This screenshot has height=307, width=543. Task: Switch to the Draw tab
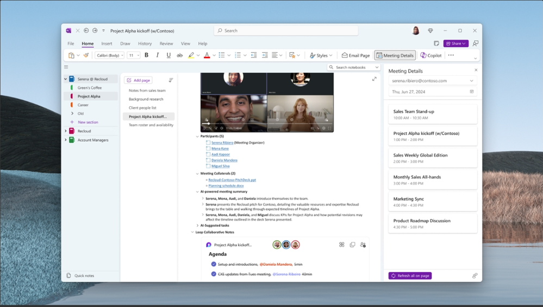(x=125, y=43)
